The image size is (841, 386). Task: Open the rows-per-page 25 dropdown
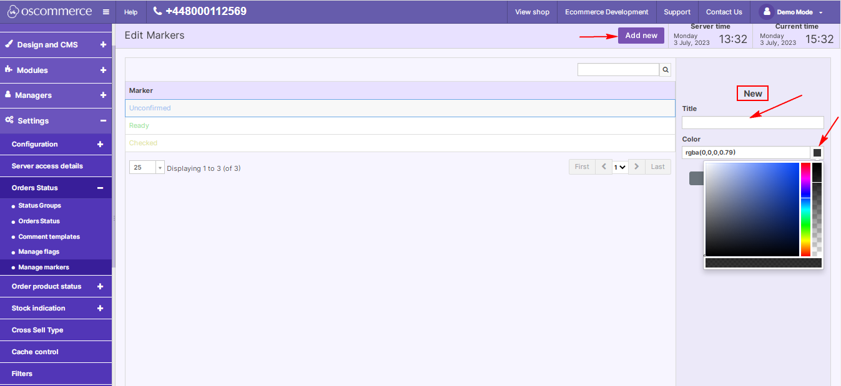tap(147, 168)
